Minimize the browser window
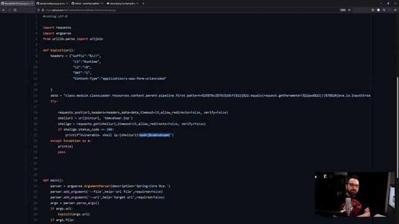Viewport: 399px width, 224px height. [381, 3]
